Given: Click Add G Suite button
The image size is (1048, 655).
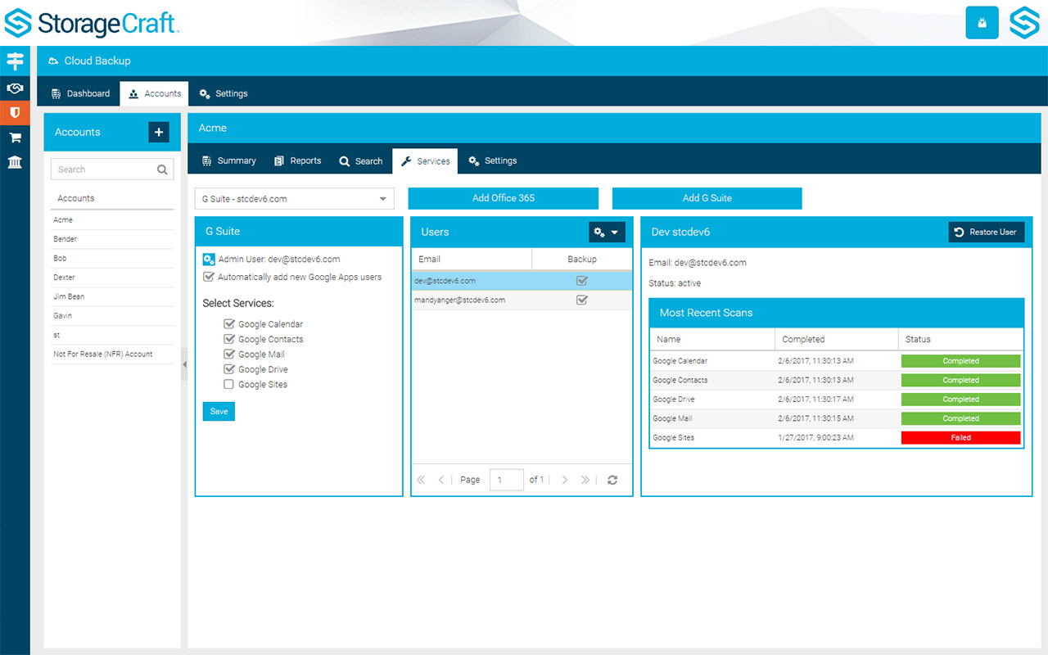Looking at the screenshot, I should (707, 198).
